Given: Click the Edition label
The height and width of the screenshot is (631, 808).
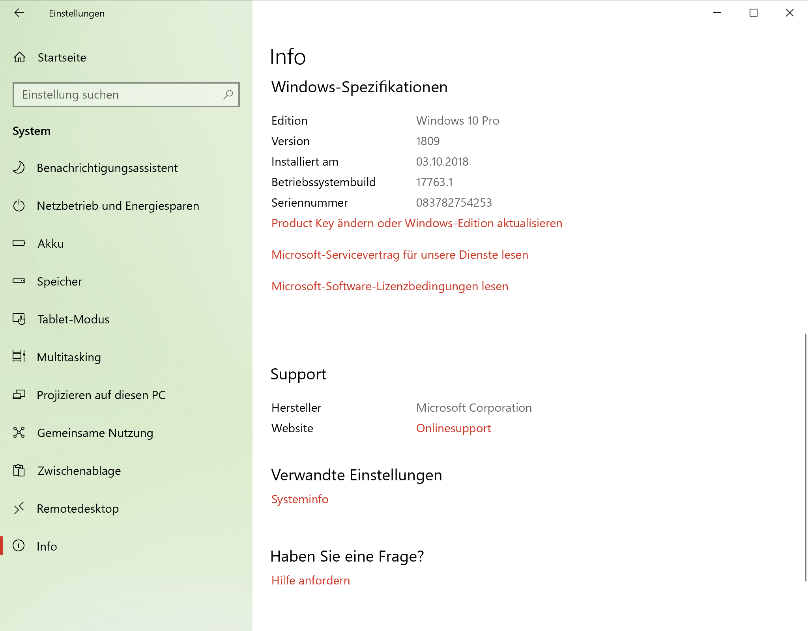Looking at the screenshot, I should point(290,121).
